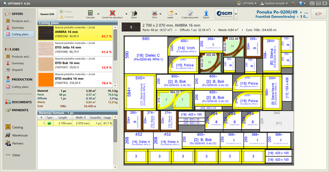Open the help question mark menu

[302, 4]
